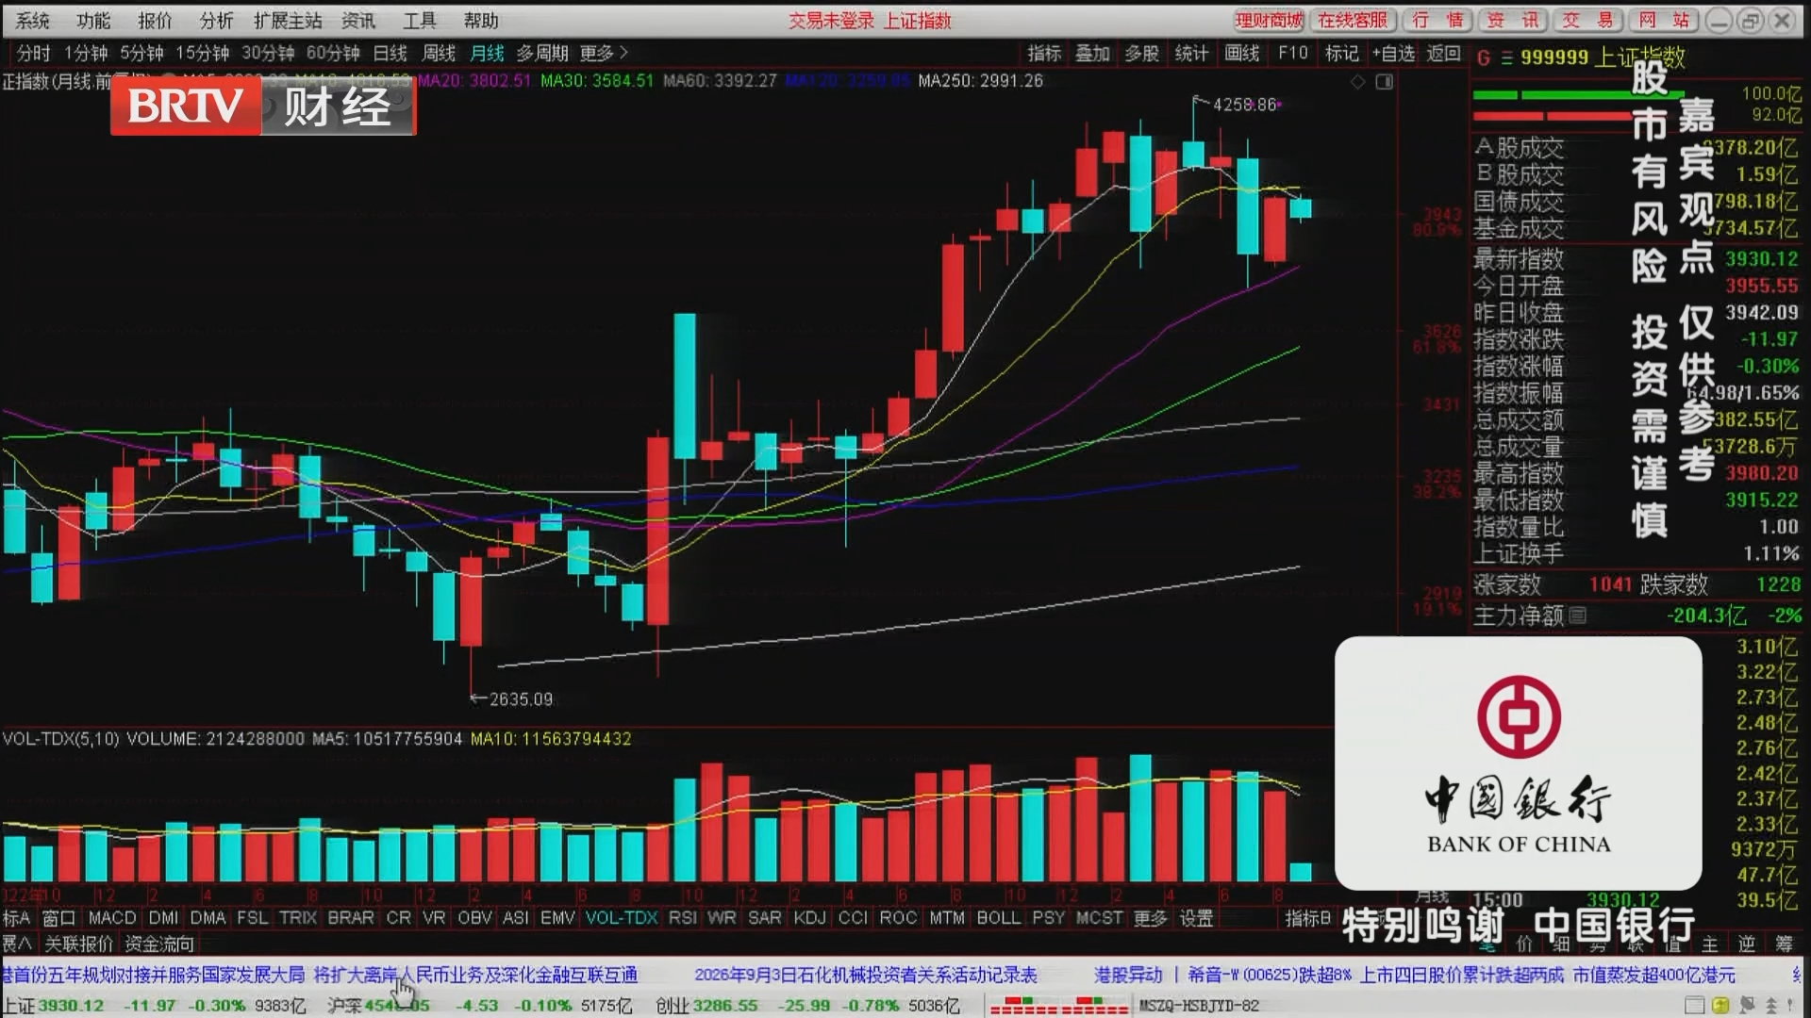Click the 统计 toolbar button
Screen dimensions: 1811x1018
[x=1192, y=54]
